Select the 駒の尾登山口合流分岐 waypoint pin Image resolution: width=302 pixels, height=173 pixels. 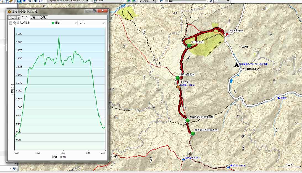(x=187, y=121)
